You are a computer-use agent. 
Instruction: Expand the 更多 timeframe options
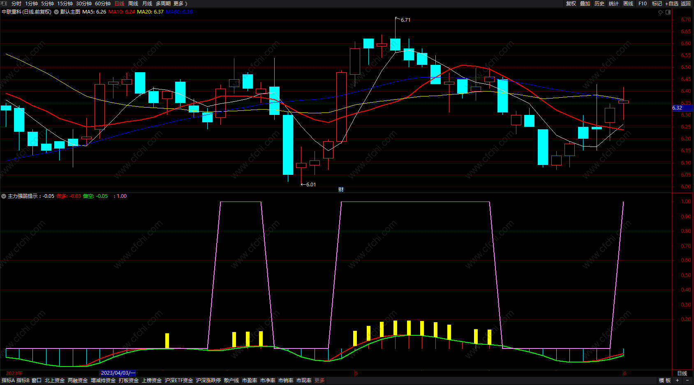pos(180,3)
